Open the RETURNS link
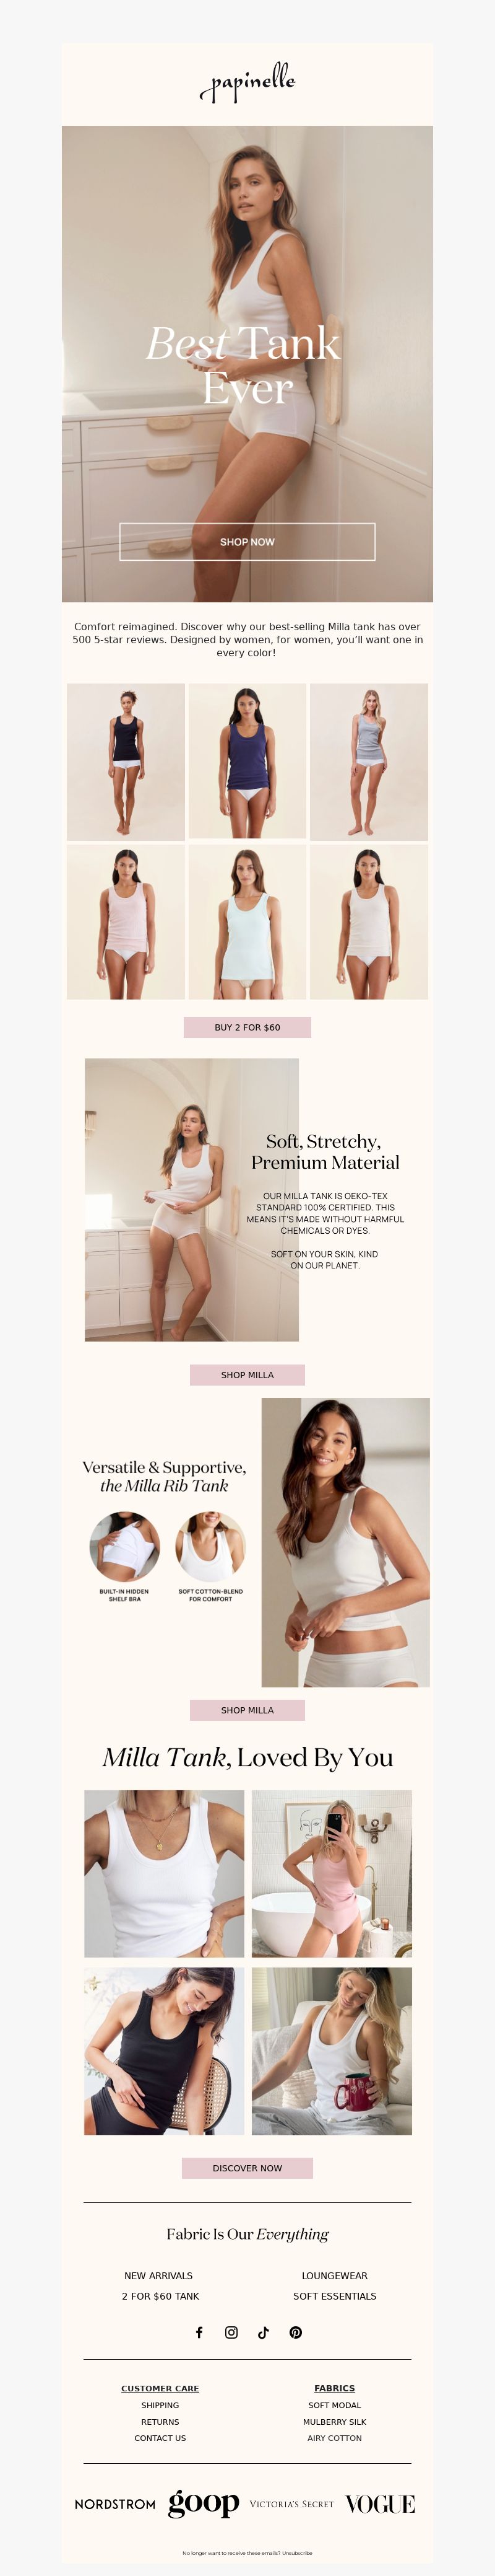 tap(160, 2422)
